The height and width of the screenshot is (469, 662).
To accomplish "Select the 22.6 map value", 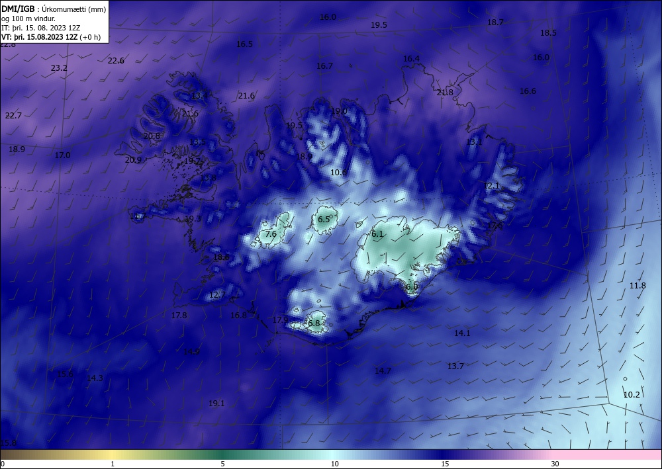I will 116,61.
